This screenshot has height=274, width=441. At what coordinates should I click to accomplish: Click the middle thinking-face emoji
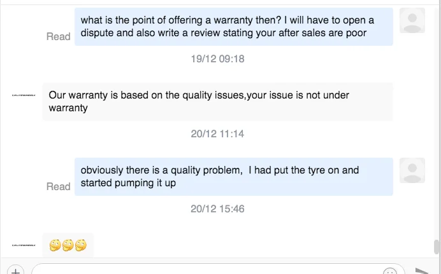(68, 245)
